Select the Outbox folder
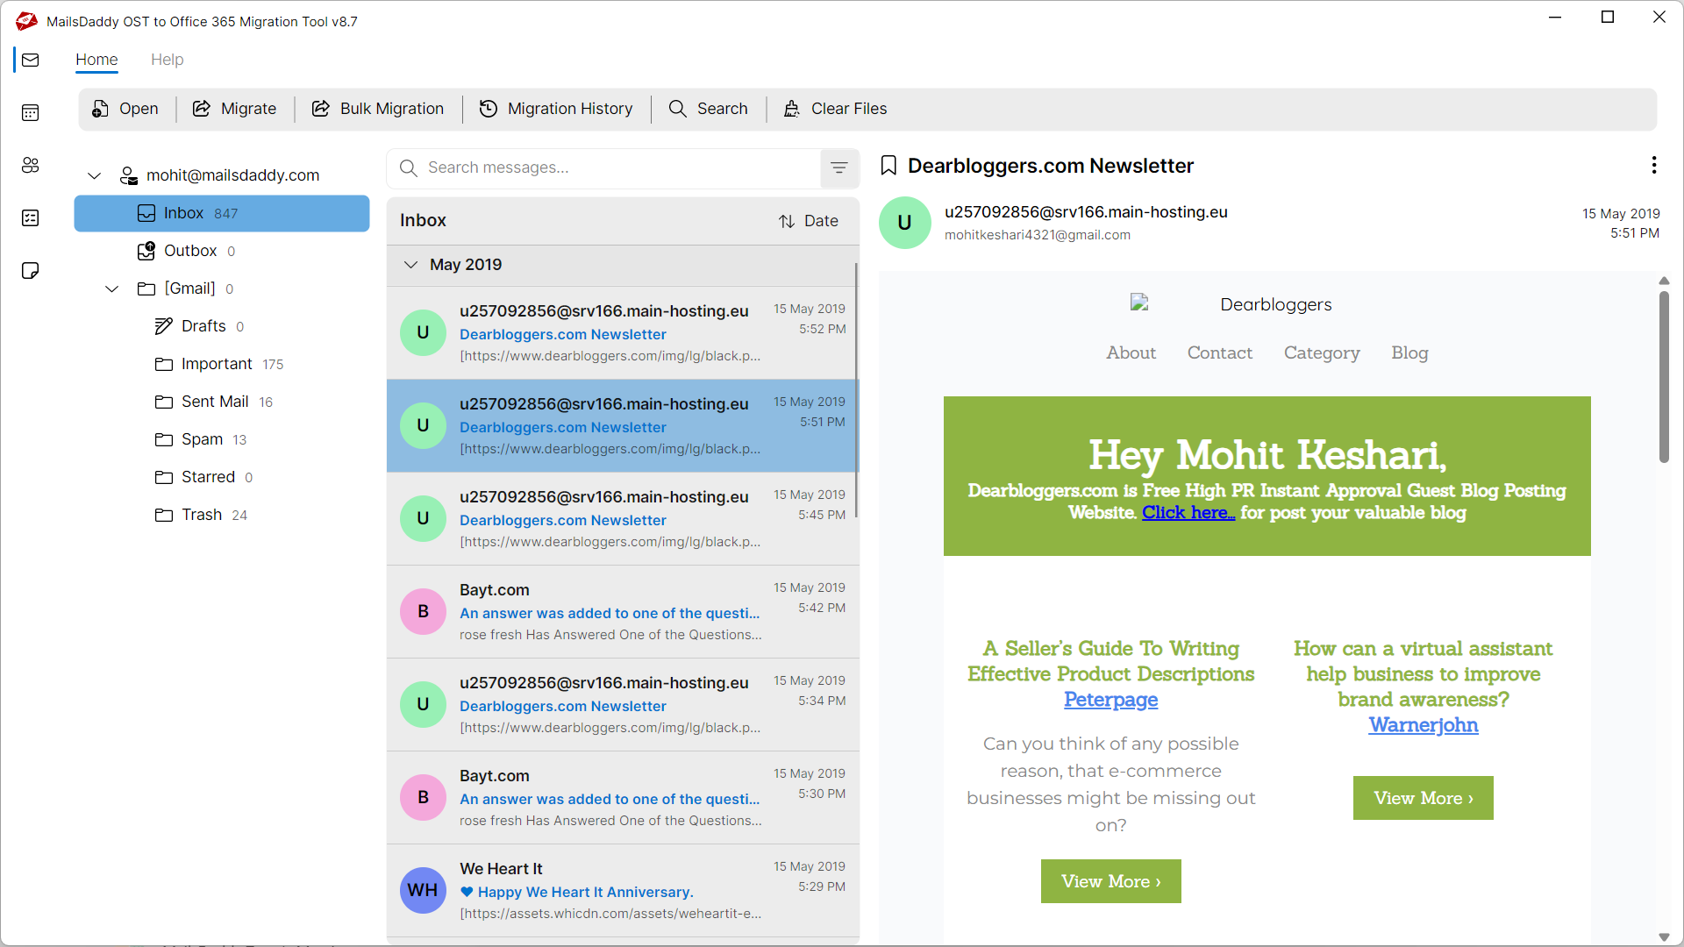 (222, 251)
